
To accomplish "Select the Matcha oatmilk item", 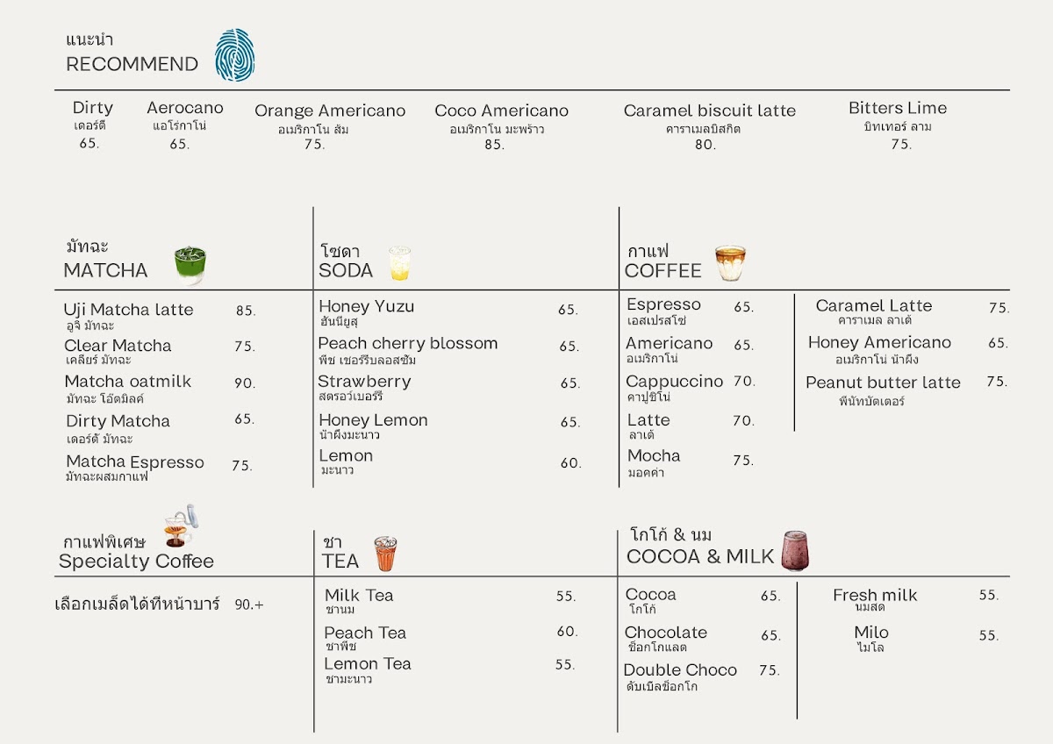I will (x=127, y=382).
